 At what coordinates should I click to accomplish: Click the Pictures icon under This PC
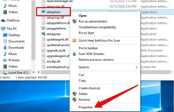click(x=5, y=60)
